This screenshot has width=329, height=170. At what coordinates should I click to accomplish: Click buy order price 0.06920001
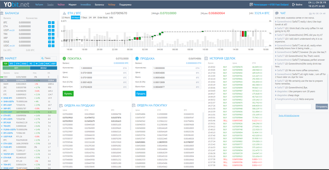coord(140,142)
